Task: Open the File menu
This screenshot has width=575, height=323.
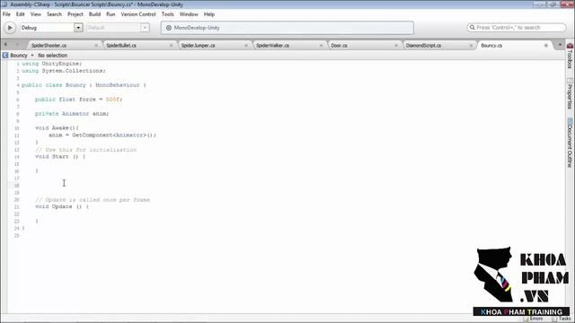Action: point(6,14)
